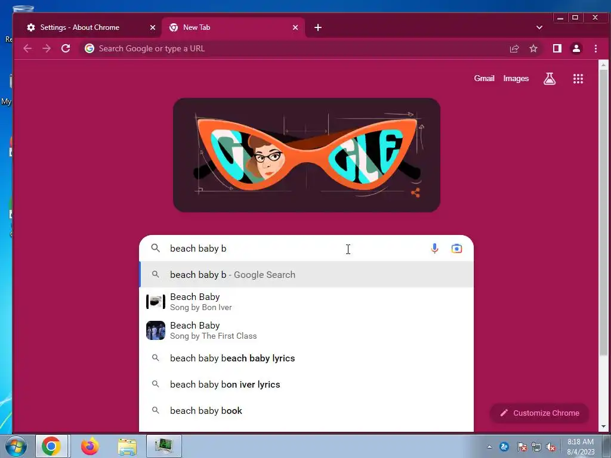The height and width of the screenshot is (458, 611).
Task: Bookmark this tab with the star icon
Action: click(x=533, y=48)
